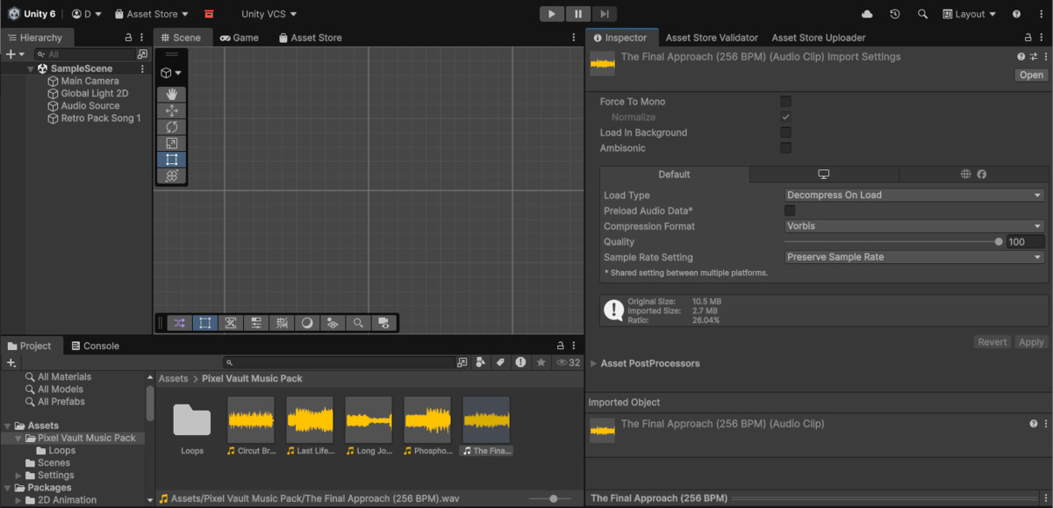This screenshot has height=508, width=1053.
Task: Open the Unity VCS dropdown
Action: (x=269, y=14)
